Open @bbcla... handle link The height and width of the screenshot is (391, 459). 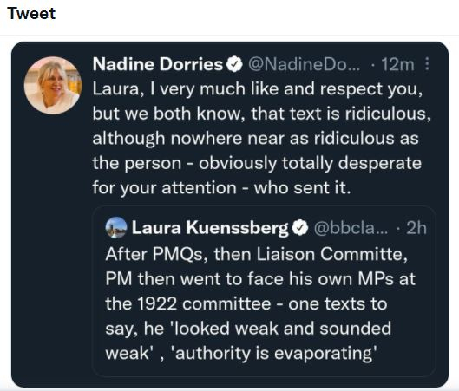[x=351, y=228]
